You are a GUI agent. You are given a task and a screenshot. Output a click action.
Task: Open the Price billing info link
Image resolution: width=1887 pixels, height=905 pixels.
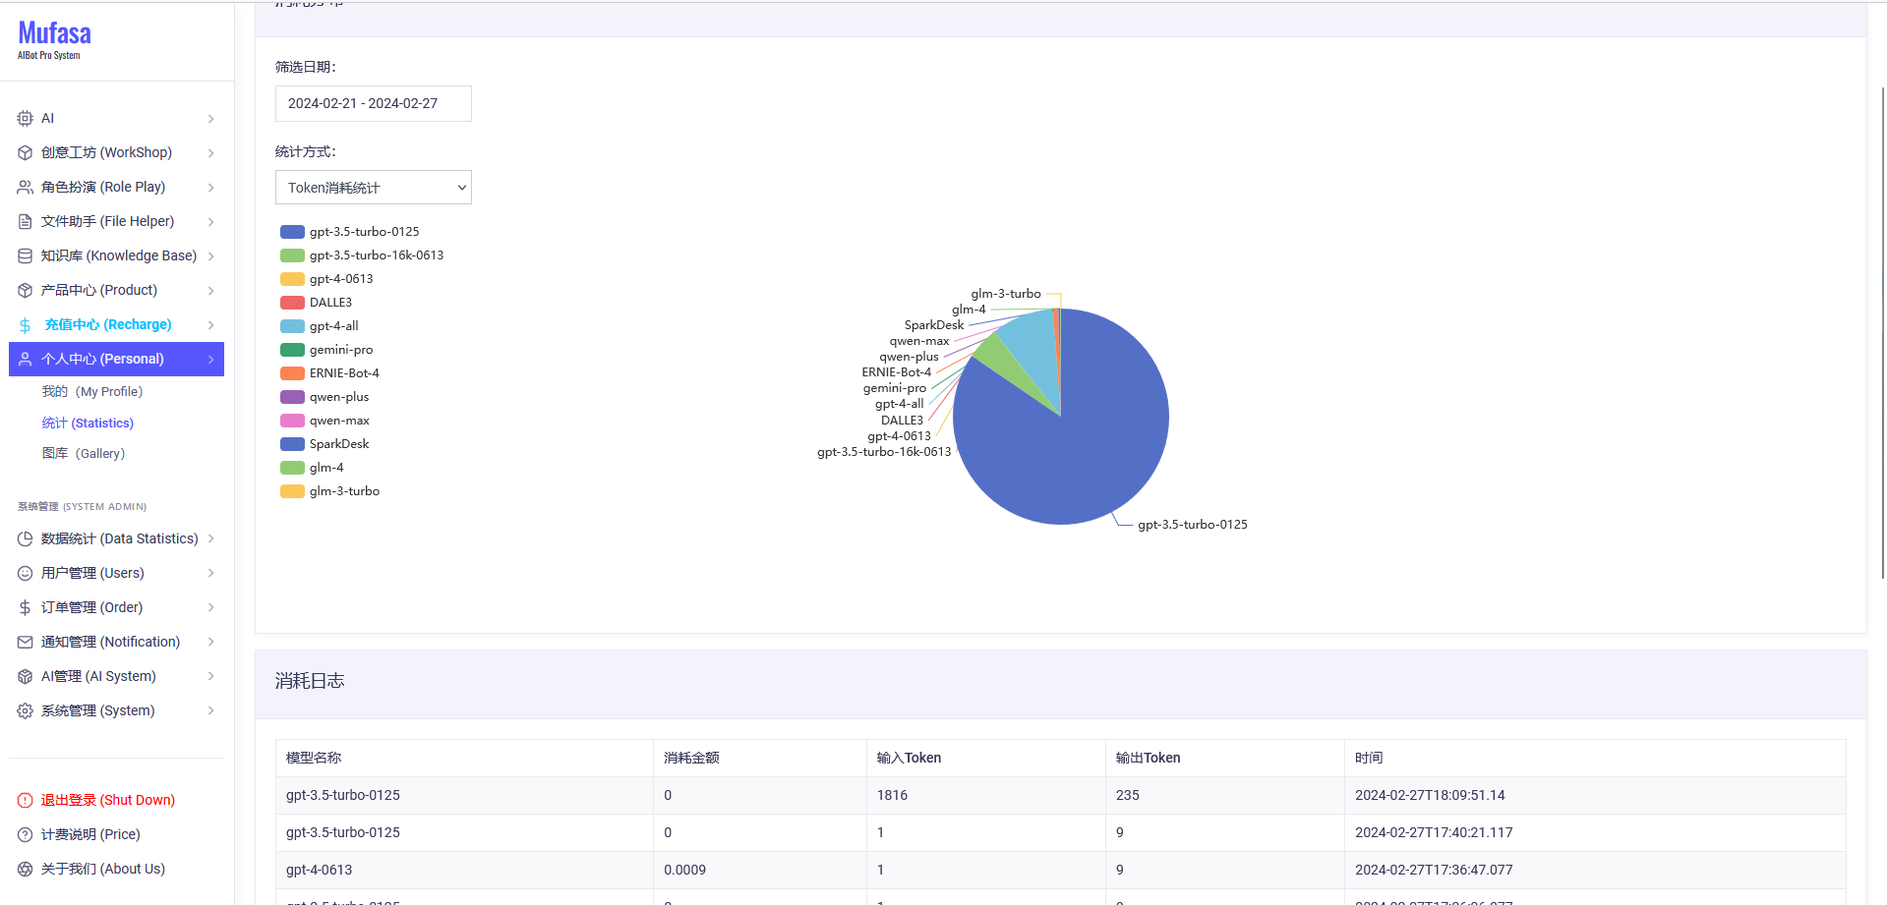click(90, 835)
